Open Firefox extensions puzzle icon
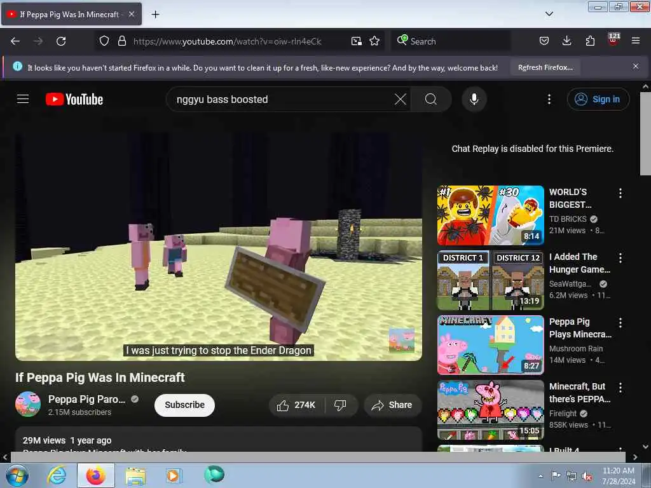Image resolution: width=651 pixels, height=488 pixels. pos(590,41)
